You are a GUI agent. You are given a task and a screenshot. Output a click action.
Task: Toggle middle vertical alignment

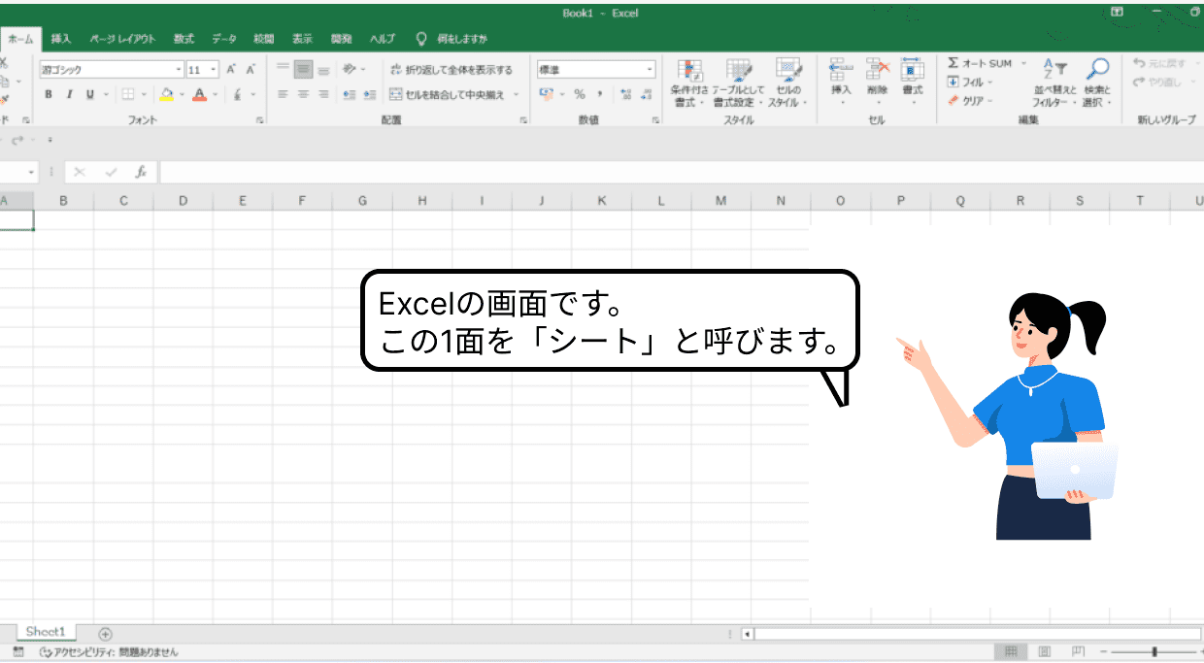303,70
